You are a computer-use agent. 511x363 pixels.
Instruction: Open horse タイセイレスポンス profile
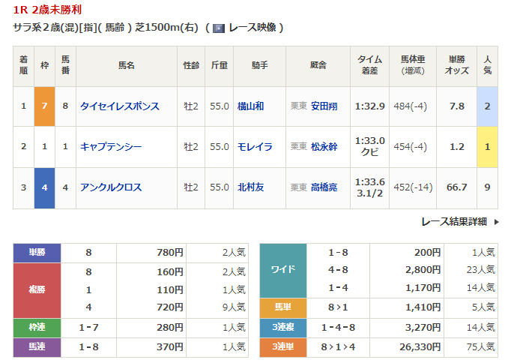(x=120, y=106)
